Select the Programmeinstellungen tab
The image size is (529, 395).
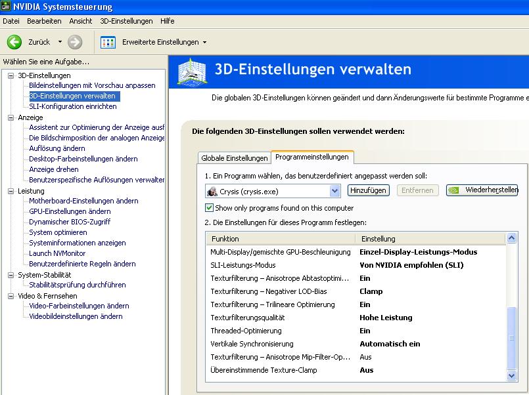(312, 157)
